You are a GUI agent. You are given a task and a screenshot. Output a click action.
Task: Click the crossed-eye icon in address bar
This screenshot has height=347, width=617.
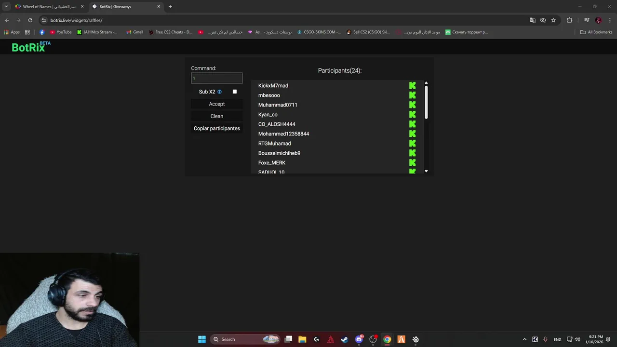point(543,20)
